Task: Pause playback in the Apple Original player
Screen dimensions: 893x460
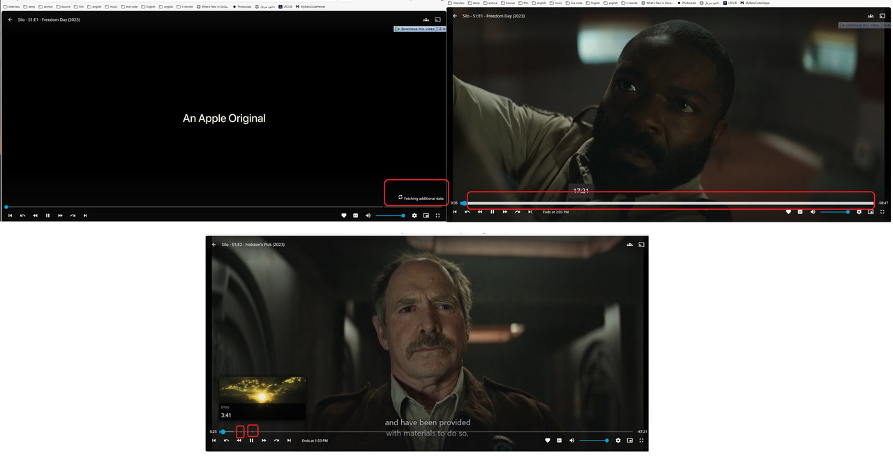Action: coord(48,215)
